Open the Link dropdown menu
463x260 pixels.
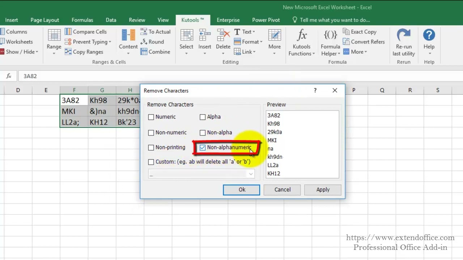[x=245, y=52]
